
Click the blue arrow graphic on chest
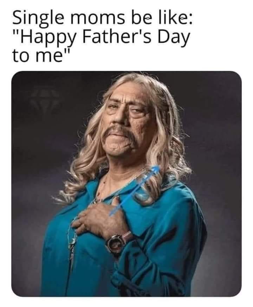pyautogui.click(x=135, y=190)
